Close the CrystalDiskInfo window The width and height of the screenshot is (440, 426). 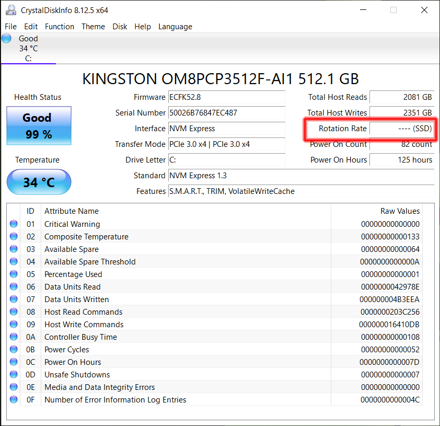(x=424, y=10)
